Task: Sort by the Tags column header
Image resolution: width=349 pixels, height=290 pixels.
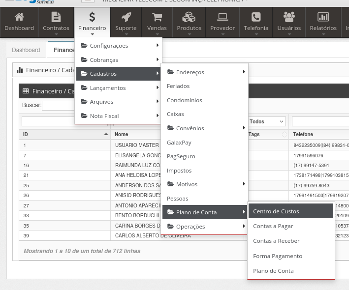Action: tap(254, 134)
